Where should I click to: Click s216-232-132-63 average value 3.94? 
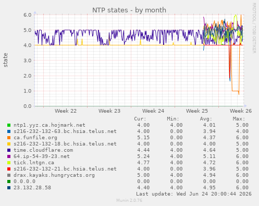(209, 131)
